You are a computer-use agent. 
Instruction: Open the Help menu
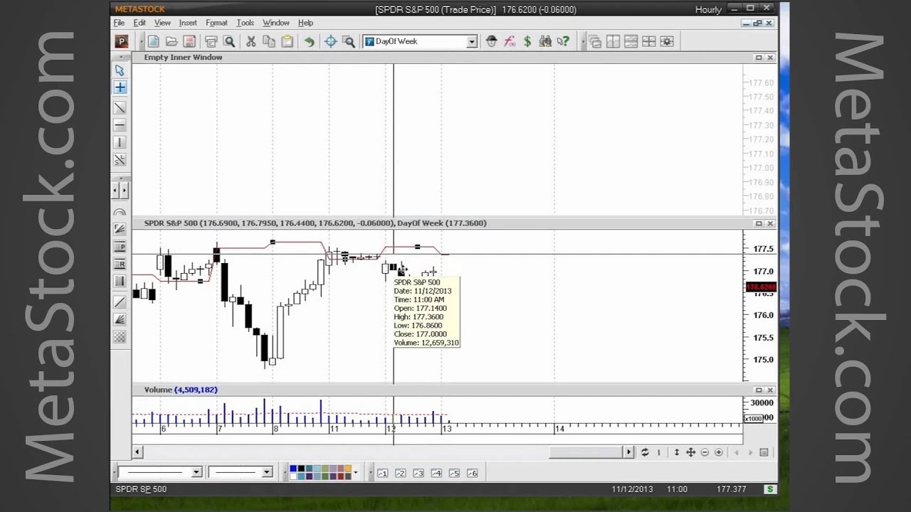click(x=305, y=23)
